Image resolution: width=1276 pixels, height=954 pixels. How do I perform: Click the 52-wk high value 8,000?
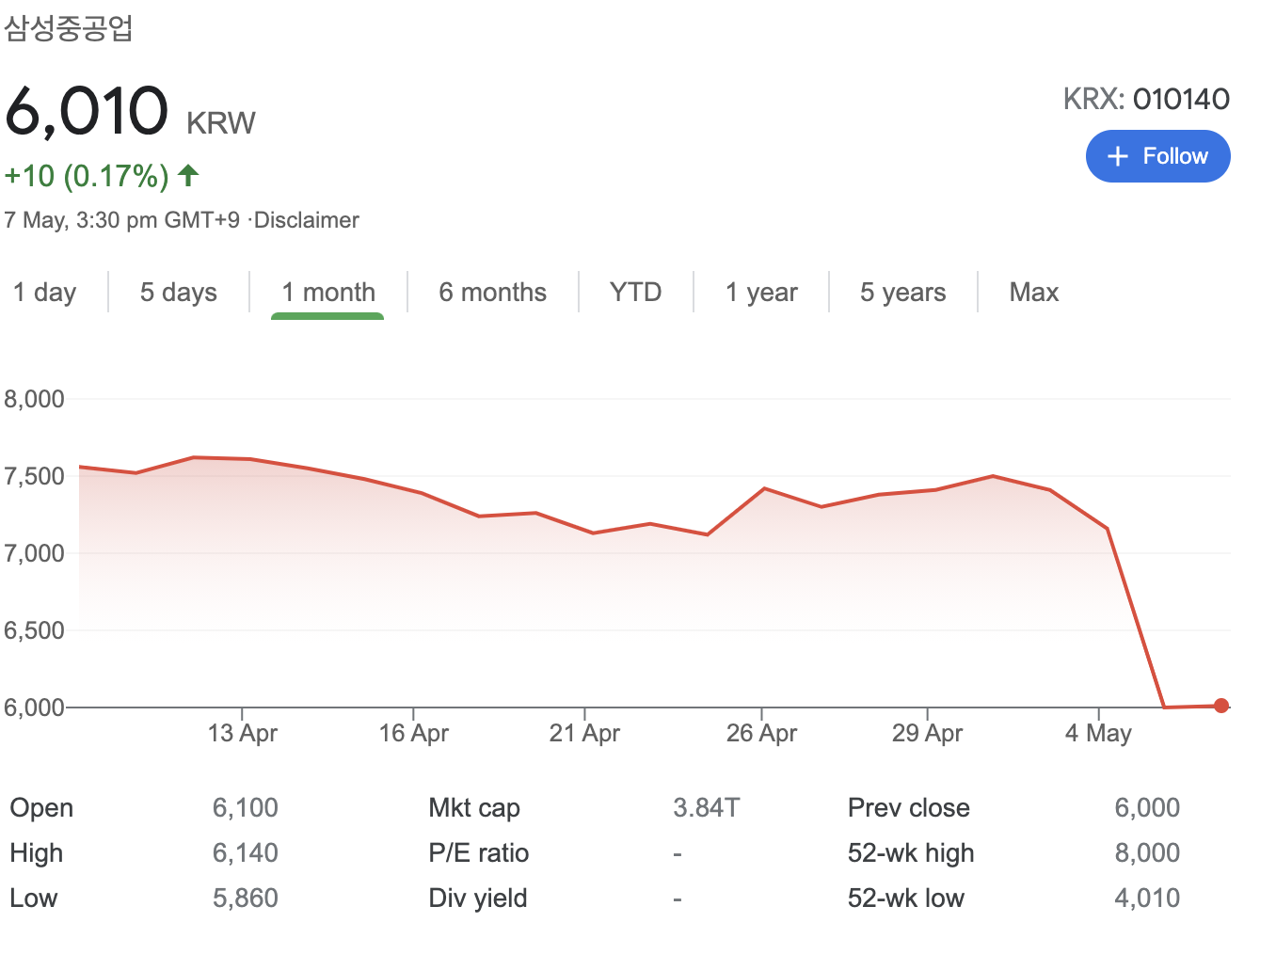(x=1147, y=852)
